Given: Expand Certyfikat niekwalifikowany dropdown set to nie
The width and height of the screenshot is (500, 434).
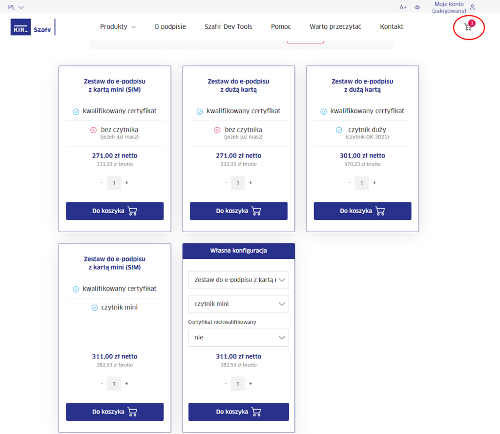Looking at the screenshot, I should click(x=238, y=337).
